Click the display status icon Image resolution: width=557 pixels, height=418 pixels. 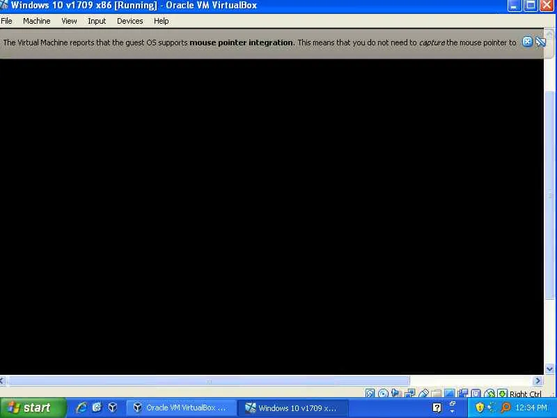449,393
